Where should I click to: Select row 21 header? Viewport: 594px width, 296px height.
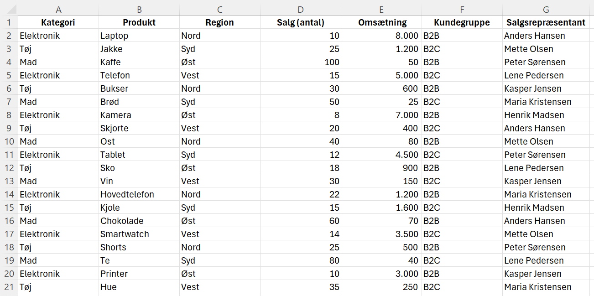9,287
